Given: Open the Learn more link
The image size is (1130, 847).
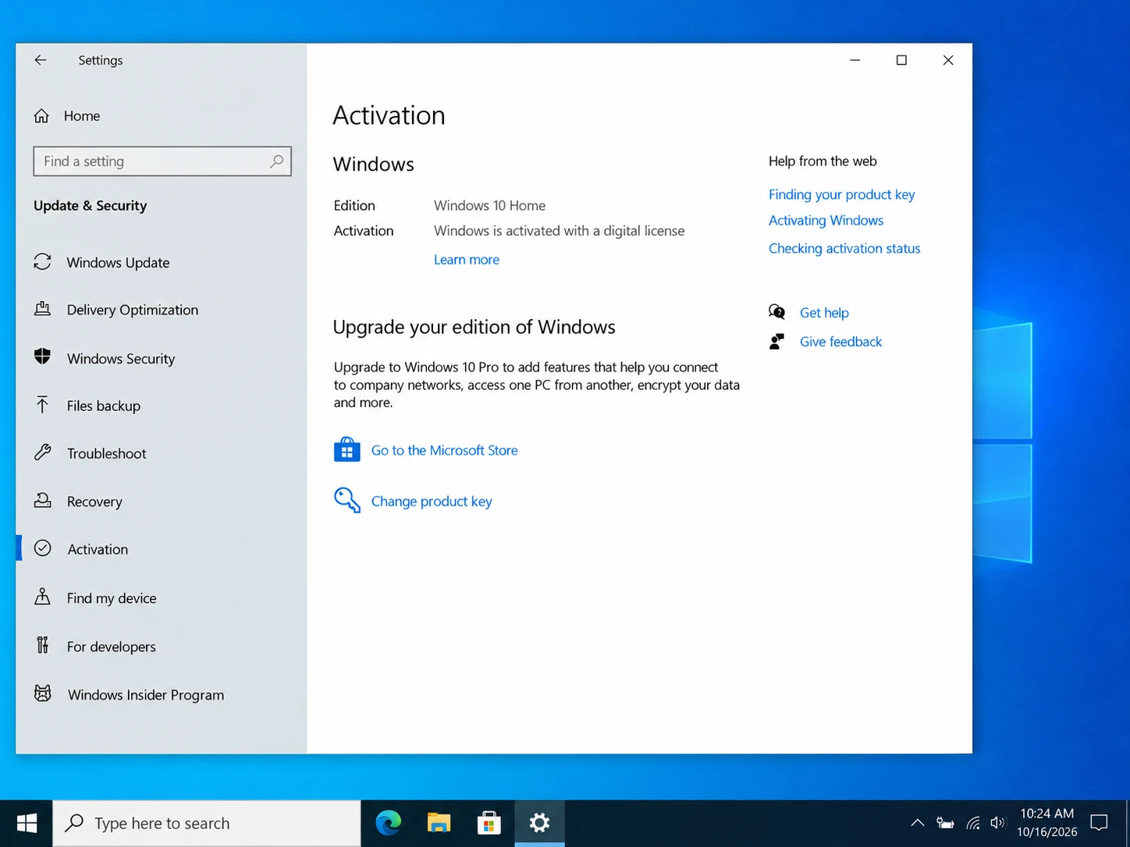Looking at the screenshot, I should (x=467, y=260).
